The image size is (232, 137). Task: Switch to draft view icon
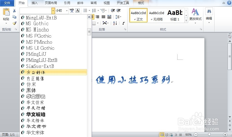(x=181, y=135)
